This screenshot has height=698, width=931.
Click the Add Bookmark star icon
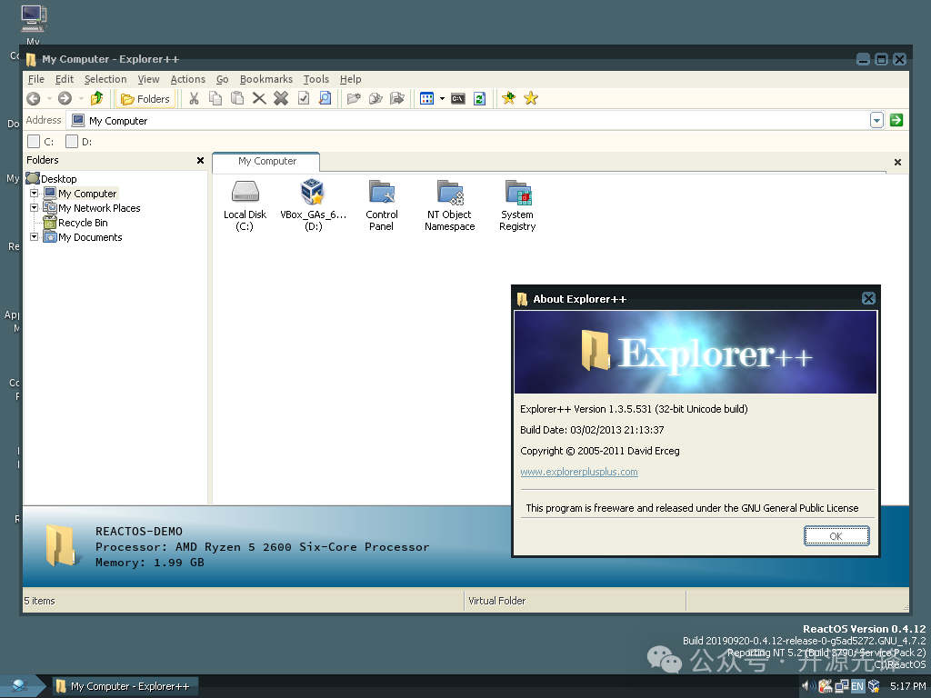(509, 98)
